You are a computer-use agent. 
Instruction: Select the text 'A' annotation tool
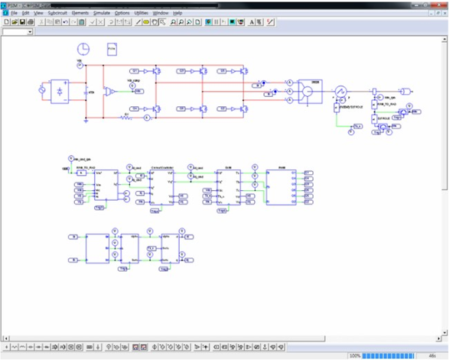252,22
